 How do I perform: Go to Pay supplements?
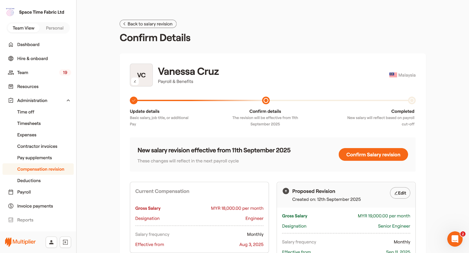[x=35, y=158]
